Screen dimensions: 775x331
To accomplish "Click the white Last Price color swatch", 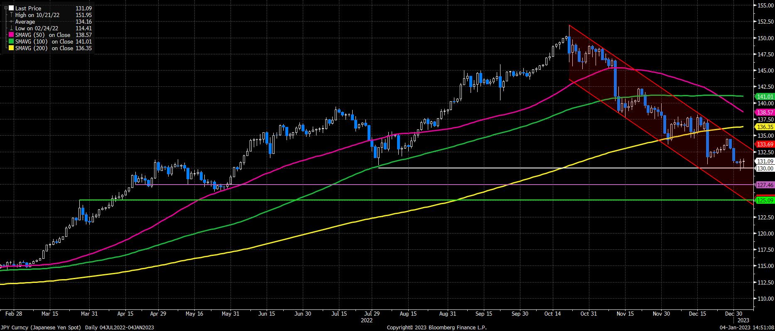I will click(x=11, y=8).
